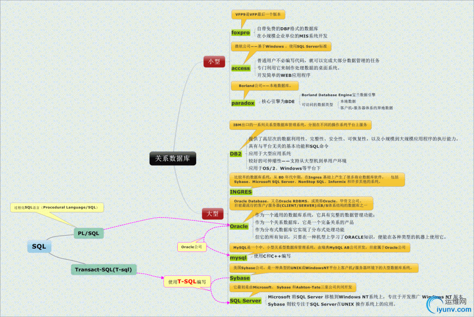Select text 自带免费的DBF格式的数据库

287,29
